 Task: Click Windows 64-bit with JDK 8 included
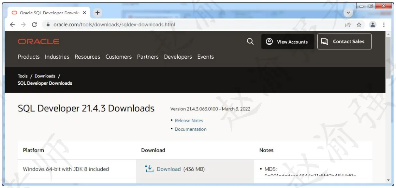66,169
